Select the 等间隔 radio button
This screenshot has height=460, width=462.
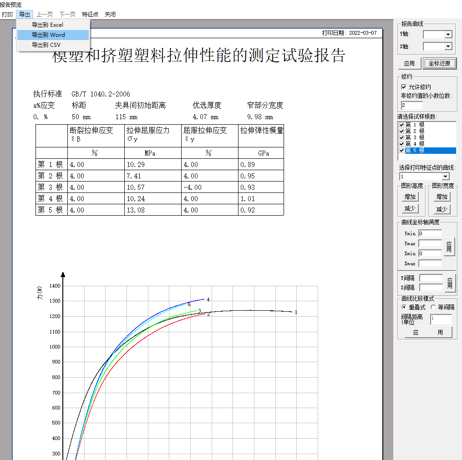pos(433,307)
